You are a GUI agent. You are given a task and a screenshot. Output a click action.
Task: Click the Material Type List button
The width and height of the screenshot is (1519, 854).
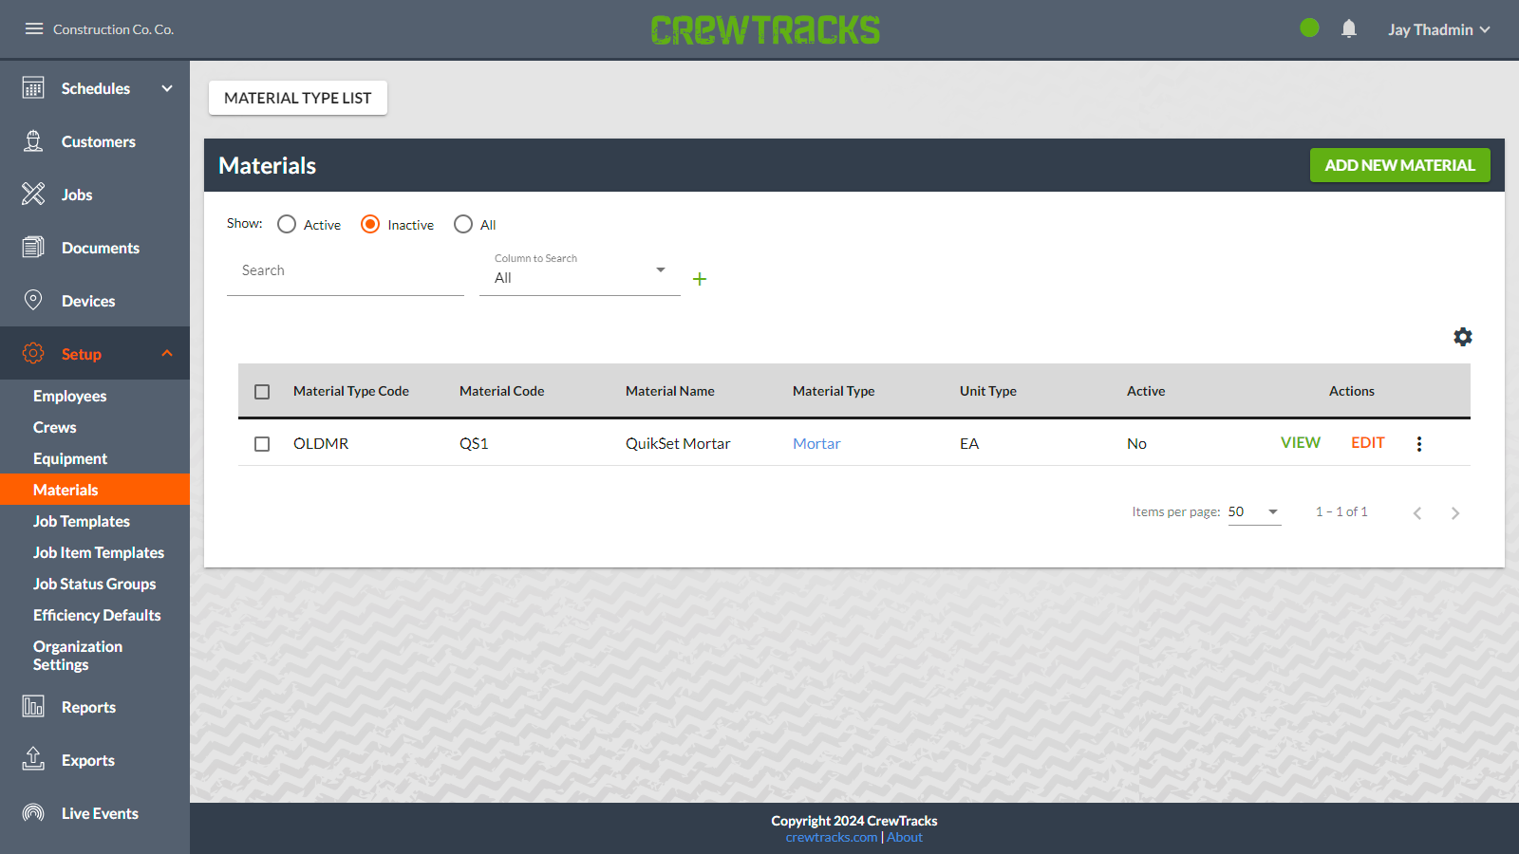pos(298,98)
